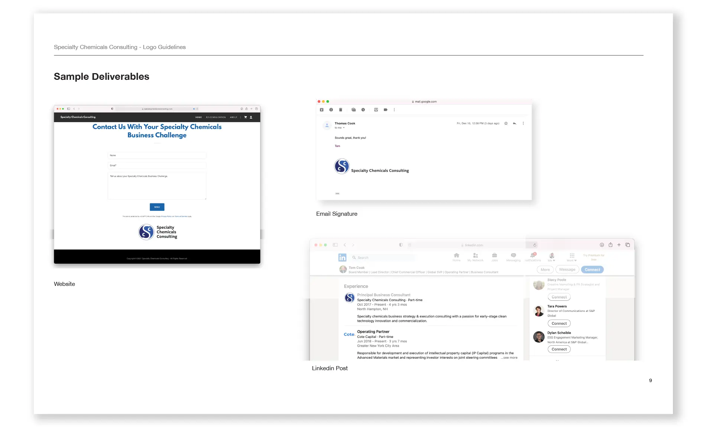Screen dimensions: 706x427
Task: Click the shopping cart icon on the website
Action: click(246, 117)
